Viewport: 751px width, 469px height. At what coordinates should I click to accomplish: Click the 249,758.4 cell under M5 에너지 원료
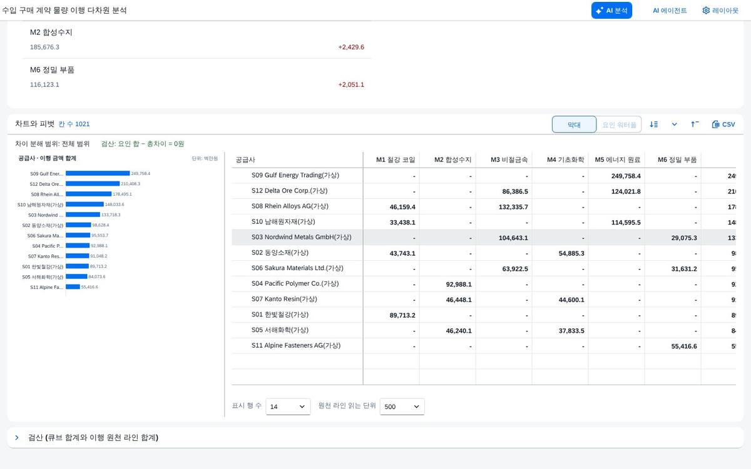click(616, 176)
